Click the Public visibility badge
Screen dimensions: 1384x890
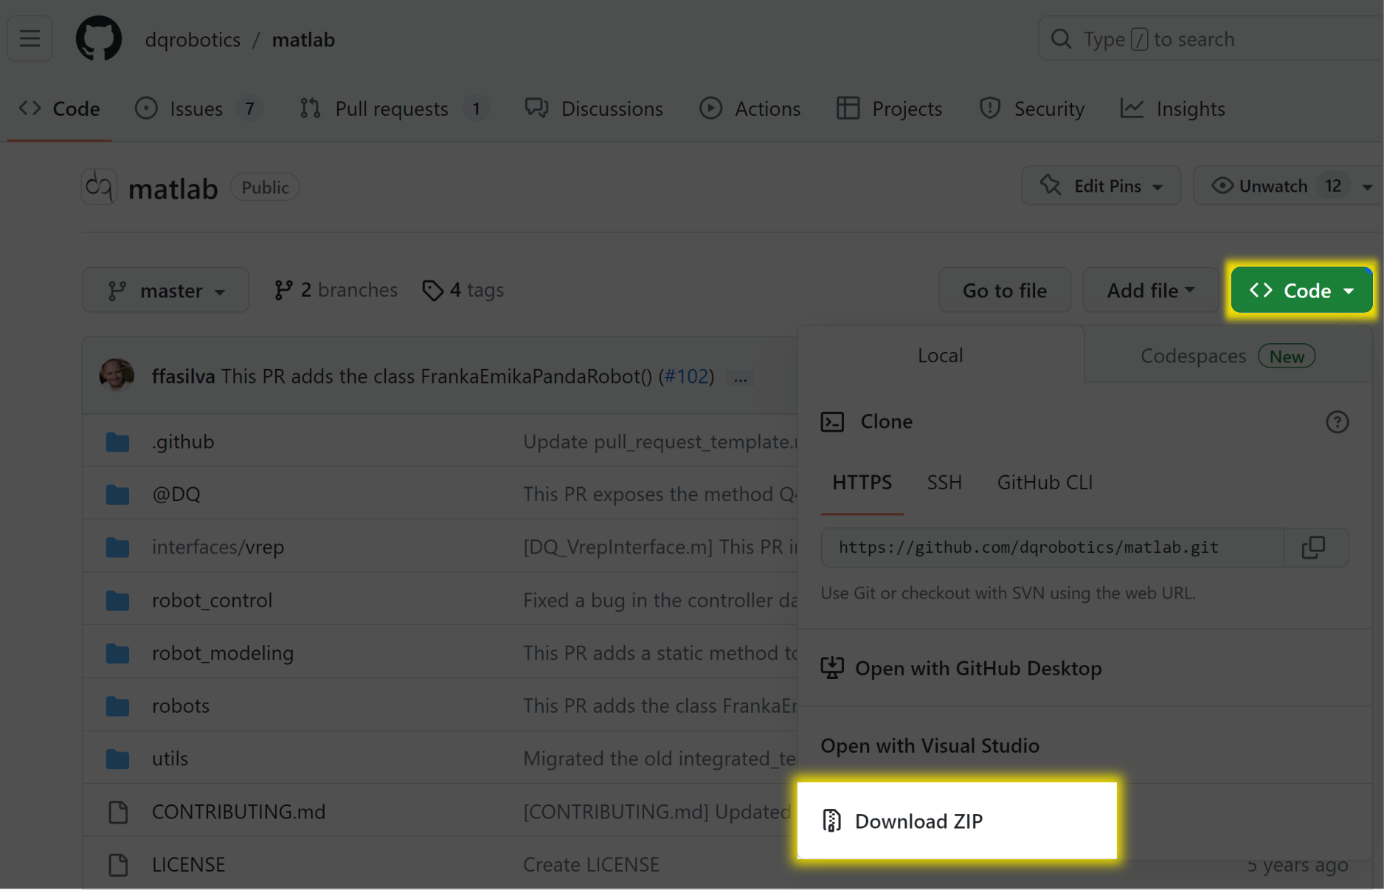pyautogui.click(x=265, y=187)
